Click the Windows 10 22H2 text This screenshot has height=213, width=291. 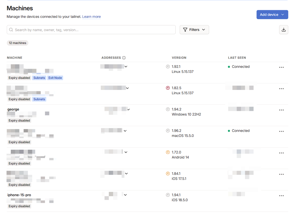tap(186, 114)
